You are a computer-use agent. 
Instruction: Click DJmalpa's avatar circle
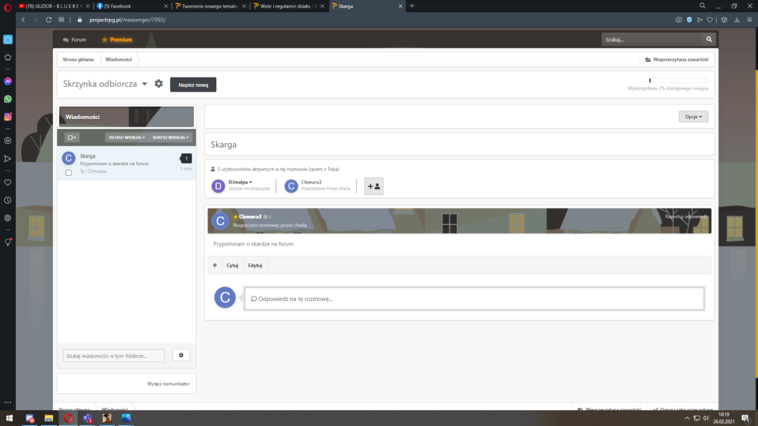[218, 186]
